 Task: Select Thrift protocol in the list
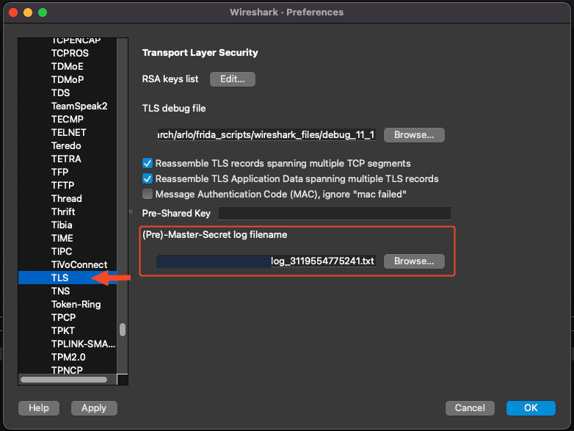(x=63, y=211)
